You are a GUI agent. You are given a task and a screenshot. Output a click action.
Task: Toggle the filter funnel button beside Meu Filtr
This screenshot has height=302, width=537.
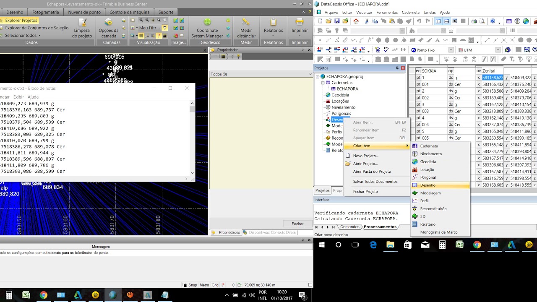(x=165, y=28)
